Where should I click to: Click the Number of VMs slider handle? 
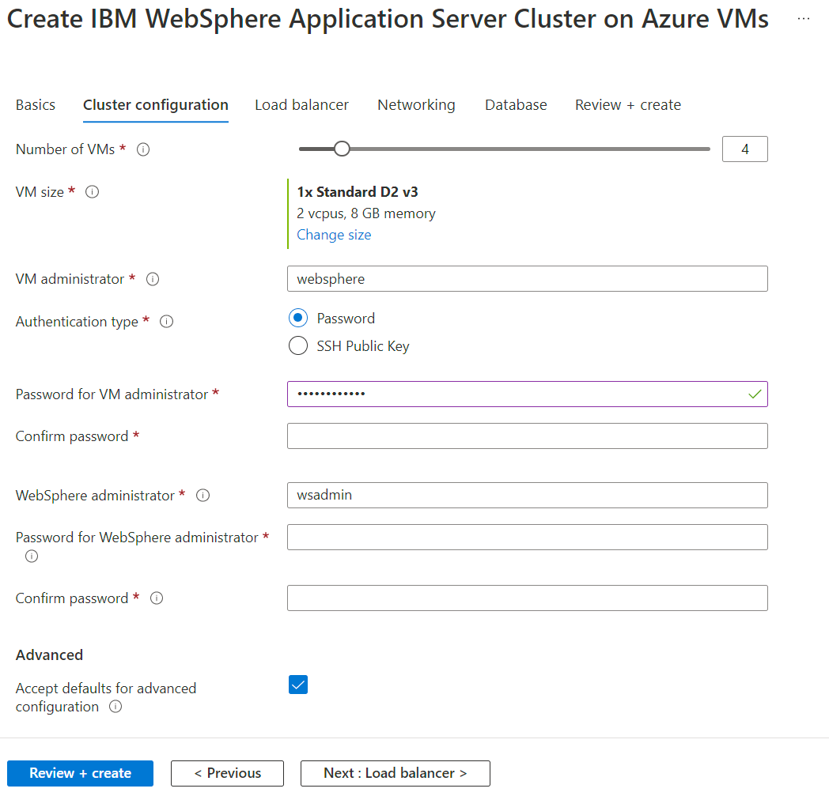point(342,149)
